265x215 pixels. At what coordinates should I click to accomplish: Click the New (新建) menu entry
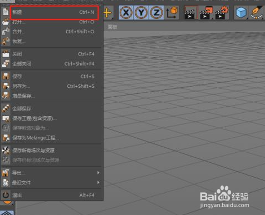(52, 12)
